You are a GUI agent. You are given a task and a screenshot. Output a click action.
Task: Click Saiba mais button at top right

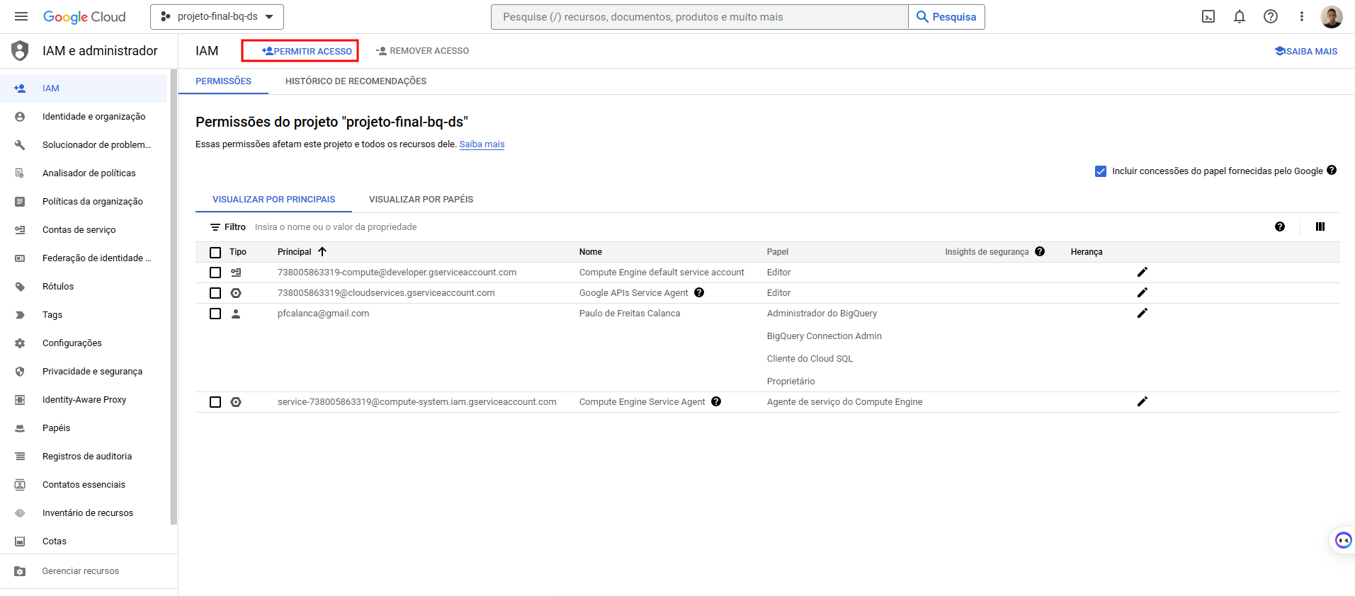click(1306, 51)
